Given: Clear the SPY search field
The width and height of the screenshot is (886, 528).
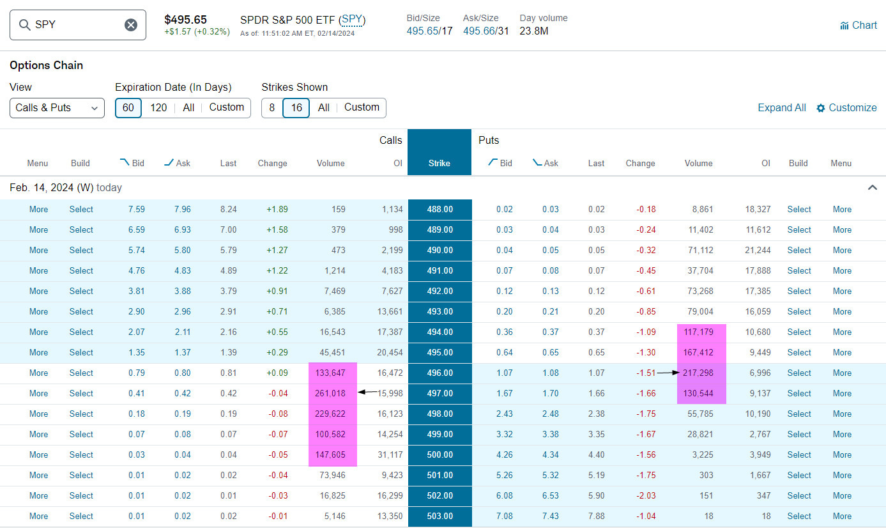Looking at the screenshot, I should [x=130, y=25].
